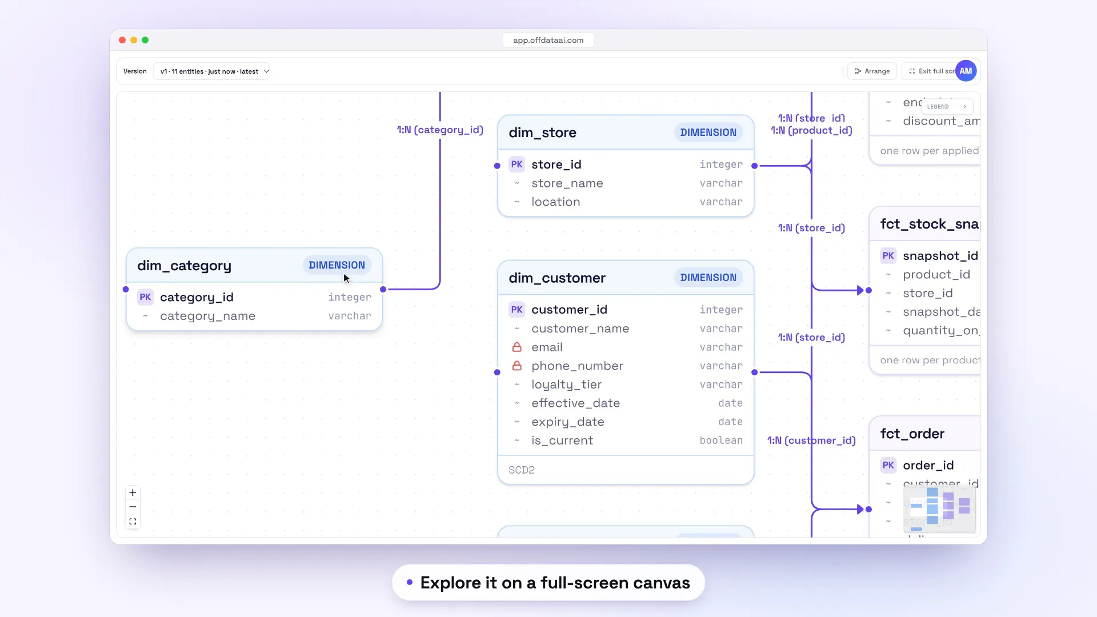Click Exit full screen button
The image size is (1097, 617).
(929, 71)
